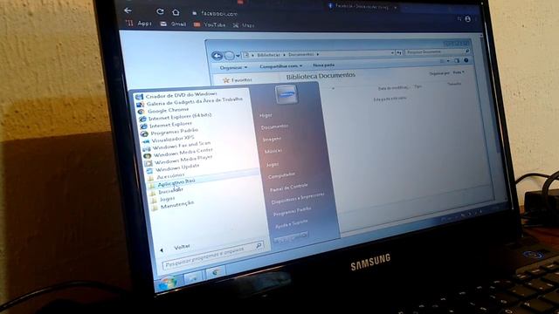
Task: Click Voltar to return to the Start menu
Action: tap(175, 248)
